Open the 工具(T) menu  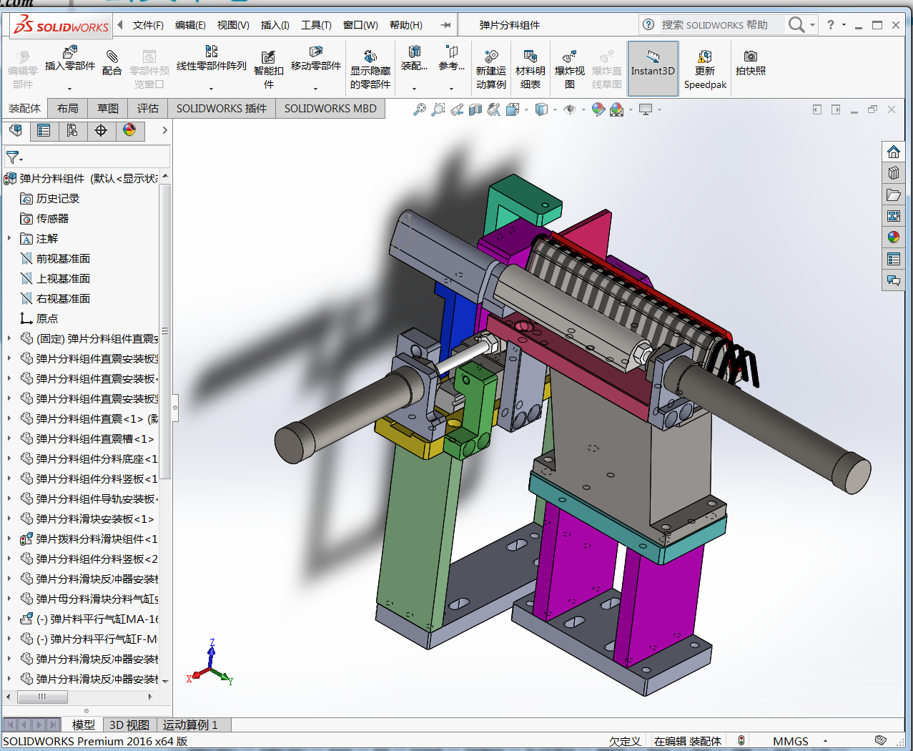[x=315, y=25]
